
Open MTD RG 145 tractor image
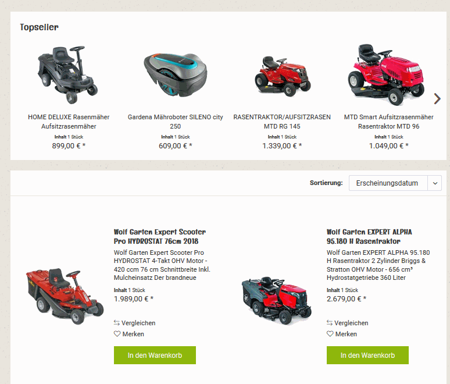click(283, 76)
